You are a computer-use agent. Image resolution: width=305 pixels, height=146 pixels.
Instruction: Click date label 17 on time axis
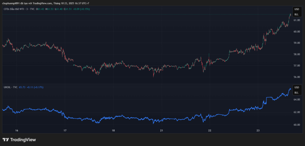65,131
